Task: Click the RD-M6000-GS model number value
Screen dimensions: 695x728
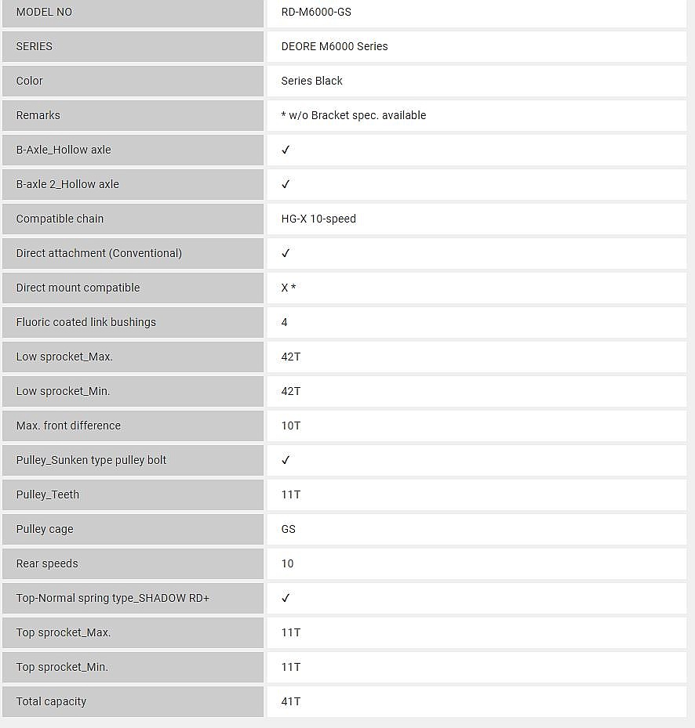Action: click(x=316, y=12)
